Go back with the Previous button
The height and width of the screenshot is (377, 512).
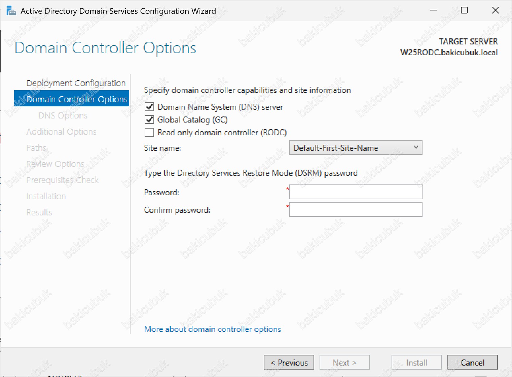[x=289, y=363]
